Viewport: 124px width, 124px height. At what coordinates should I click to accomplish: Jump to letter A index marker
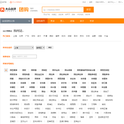tap(6, 70)
